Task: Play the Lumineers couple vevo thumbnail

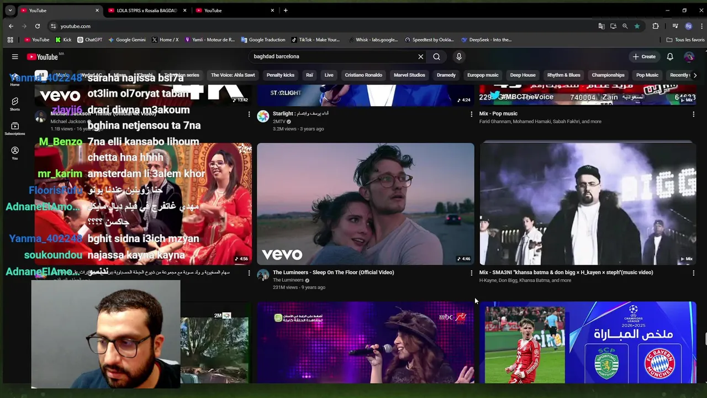Action: pyautogui.click(x=365, y=204)
